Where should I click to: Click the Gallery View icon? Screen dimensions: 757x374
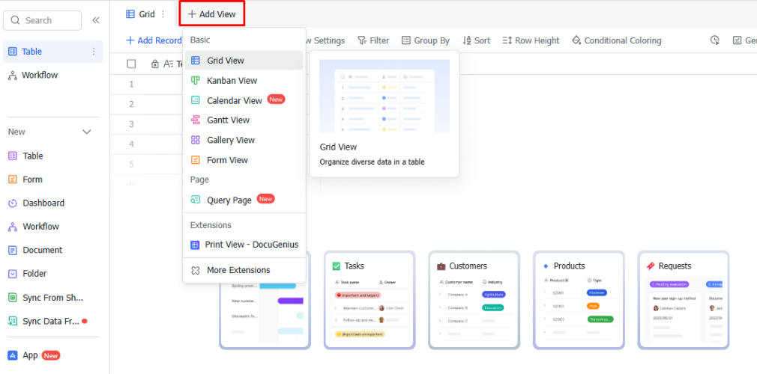196,140
